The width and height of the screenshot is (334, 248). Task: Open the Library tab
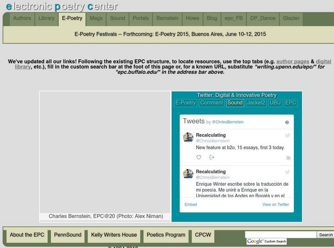click(x=46, y=18)
